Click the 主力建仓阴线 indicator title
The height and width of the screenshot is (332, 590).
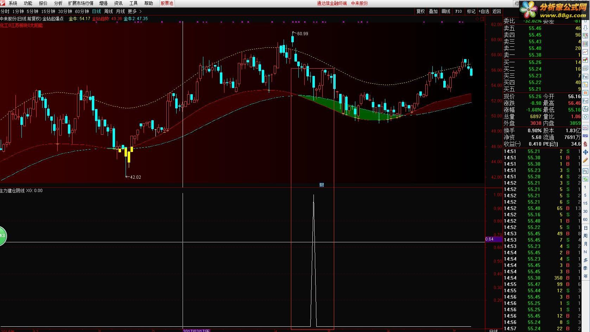click(12, 191)
